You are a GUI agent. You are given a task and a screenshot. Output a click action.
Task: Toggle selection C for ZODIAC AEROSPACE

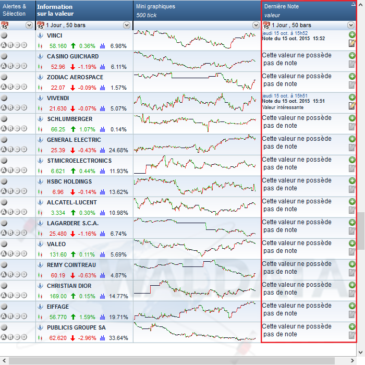point(17,87)
